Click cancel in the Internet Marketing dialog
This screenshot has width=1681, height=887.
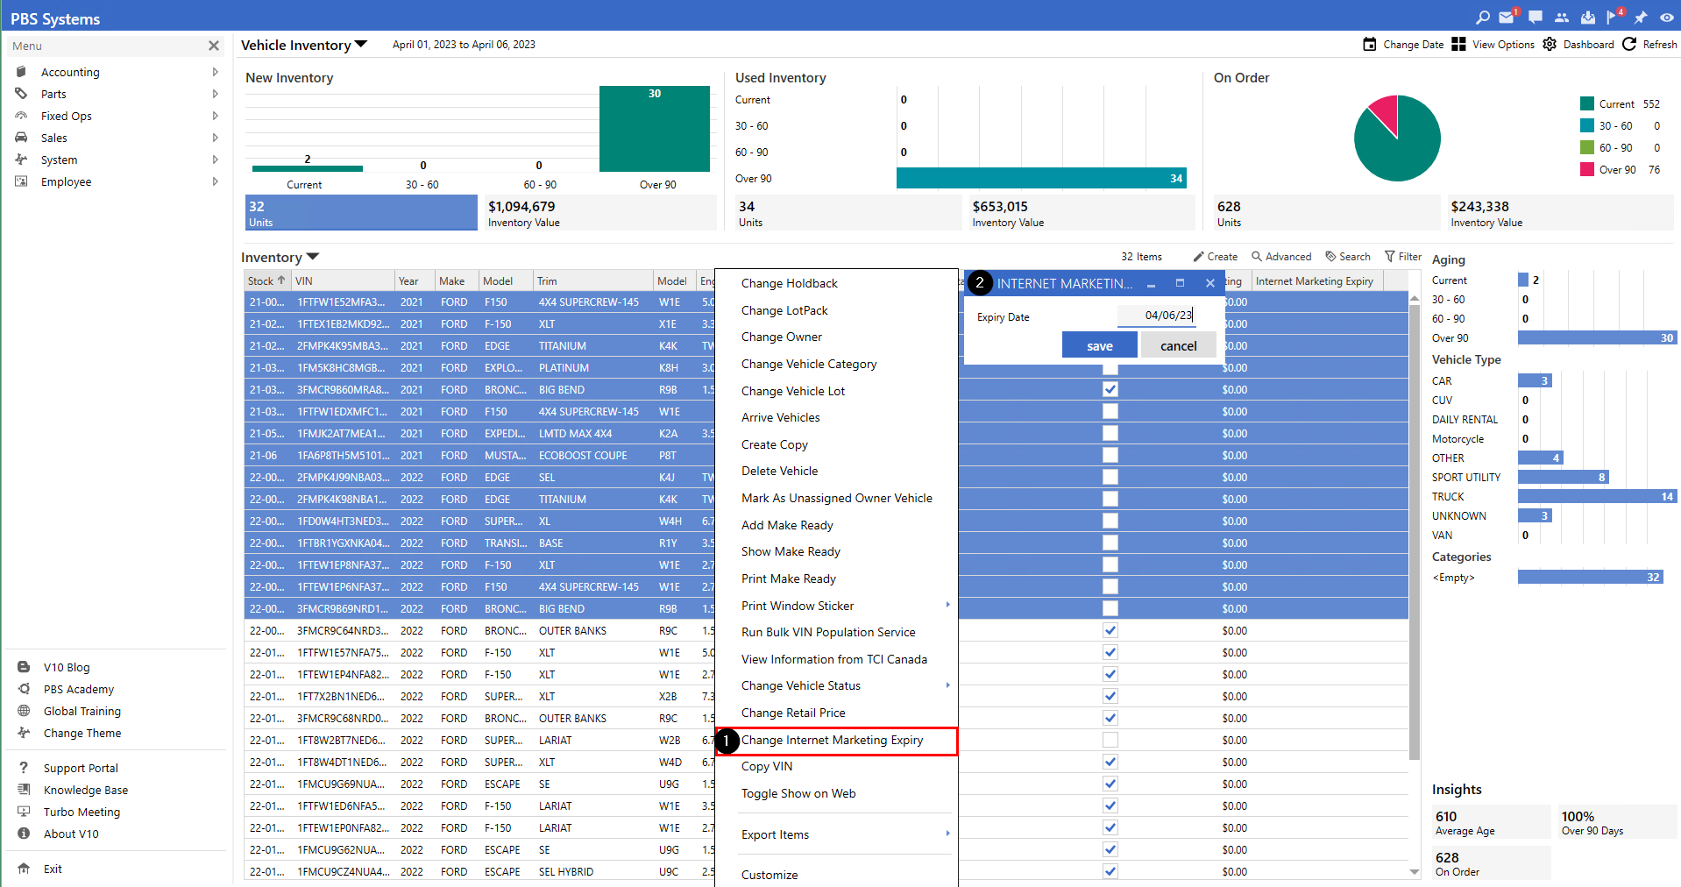tap(1179, 345)
